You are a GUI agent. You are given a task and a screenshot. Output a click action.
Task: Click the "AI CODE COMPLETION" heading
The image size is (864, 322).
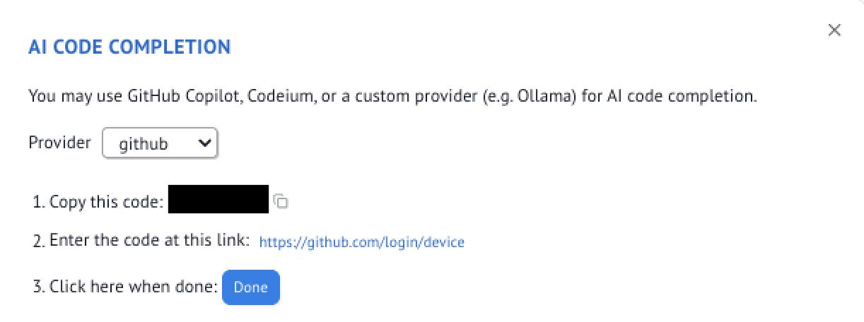tap(129, 47)
